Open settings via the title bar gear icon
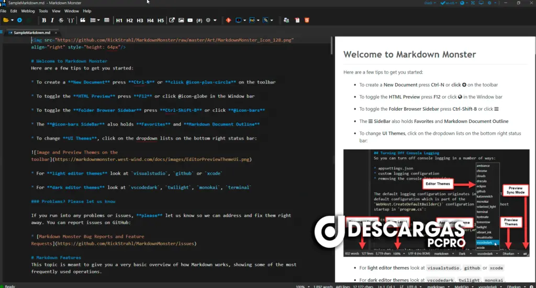Viewport: 536px width, 288px height. [489, 3]
